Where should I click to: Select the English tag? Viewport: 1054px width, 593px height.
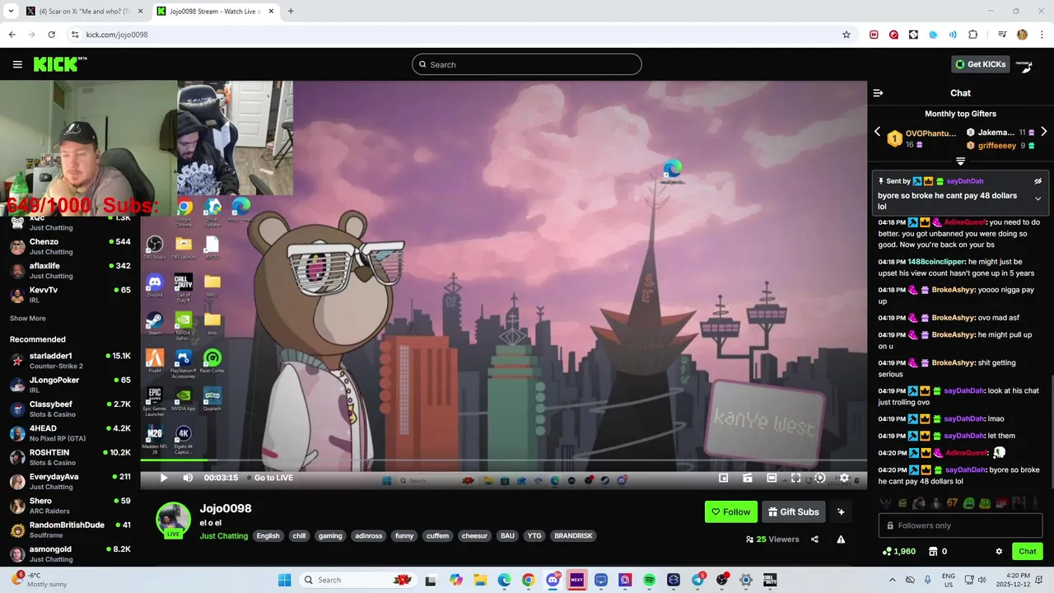[x=268, y=536]
